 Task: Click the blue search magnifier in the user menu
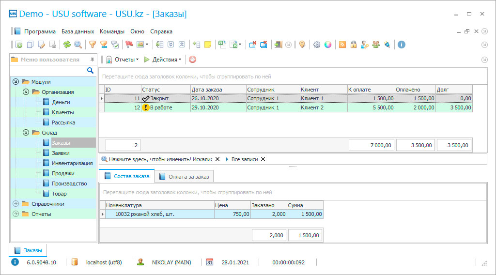90,71
